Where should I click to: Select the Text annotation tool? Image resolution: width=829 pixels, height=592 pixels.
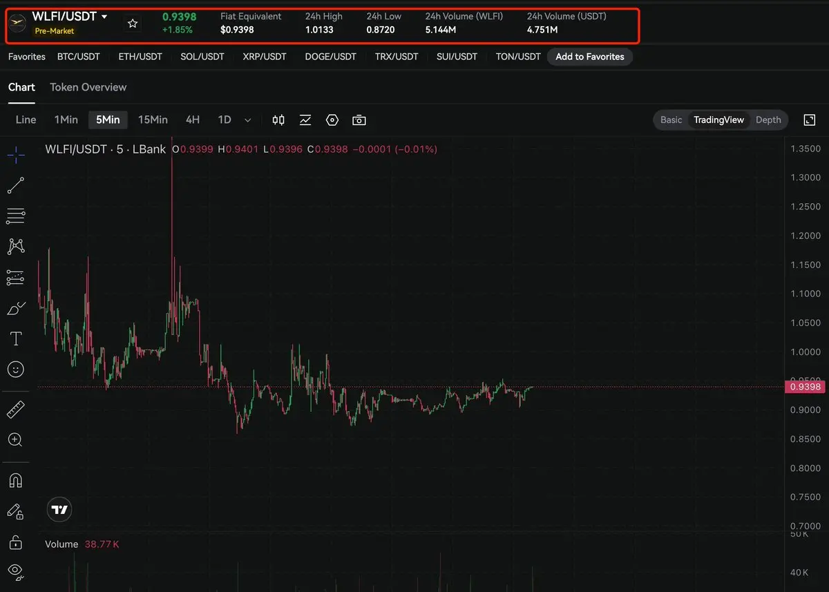pyautogui.click(x=16, y=338)
